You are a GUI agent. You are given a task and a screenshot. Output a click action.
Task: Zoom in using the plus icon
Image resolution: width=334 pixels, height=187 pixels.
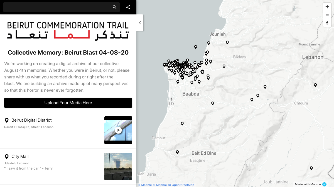[x=327, y=6]
